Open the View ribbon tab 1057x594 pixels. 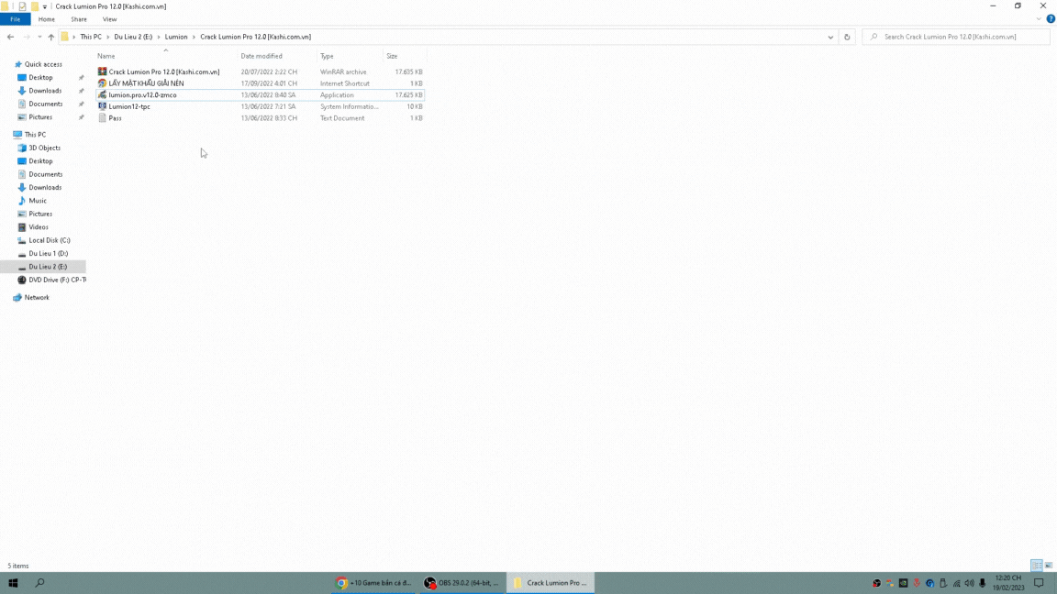(x=109, y=19)
